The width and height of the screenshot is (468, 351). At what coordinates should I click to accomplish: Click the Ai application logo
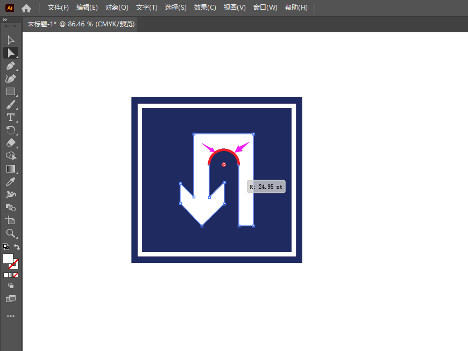[10, 8]
